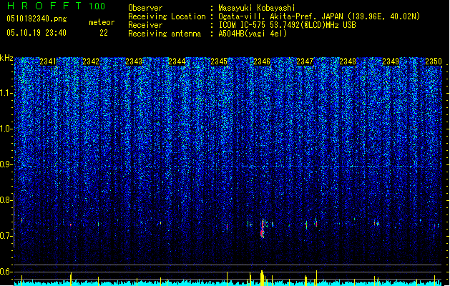Image resolution: width=450 pixels, height=286 pixels.
Task: Click the 2345 time marker
Action: [219, 61]
